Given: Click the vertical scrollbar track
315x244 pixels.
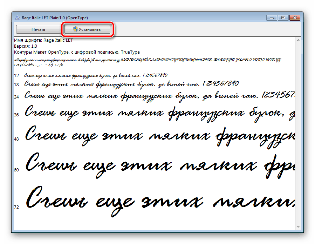Looking at the screenshot, I should [x=298, y=133].
